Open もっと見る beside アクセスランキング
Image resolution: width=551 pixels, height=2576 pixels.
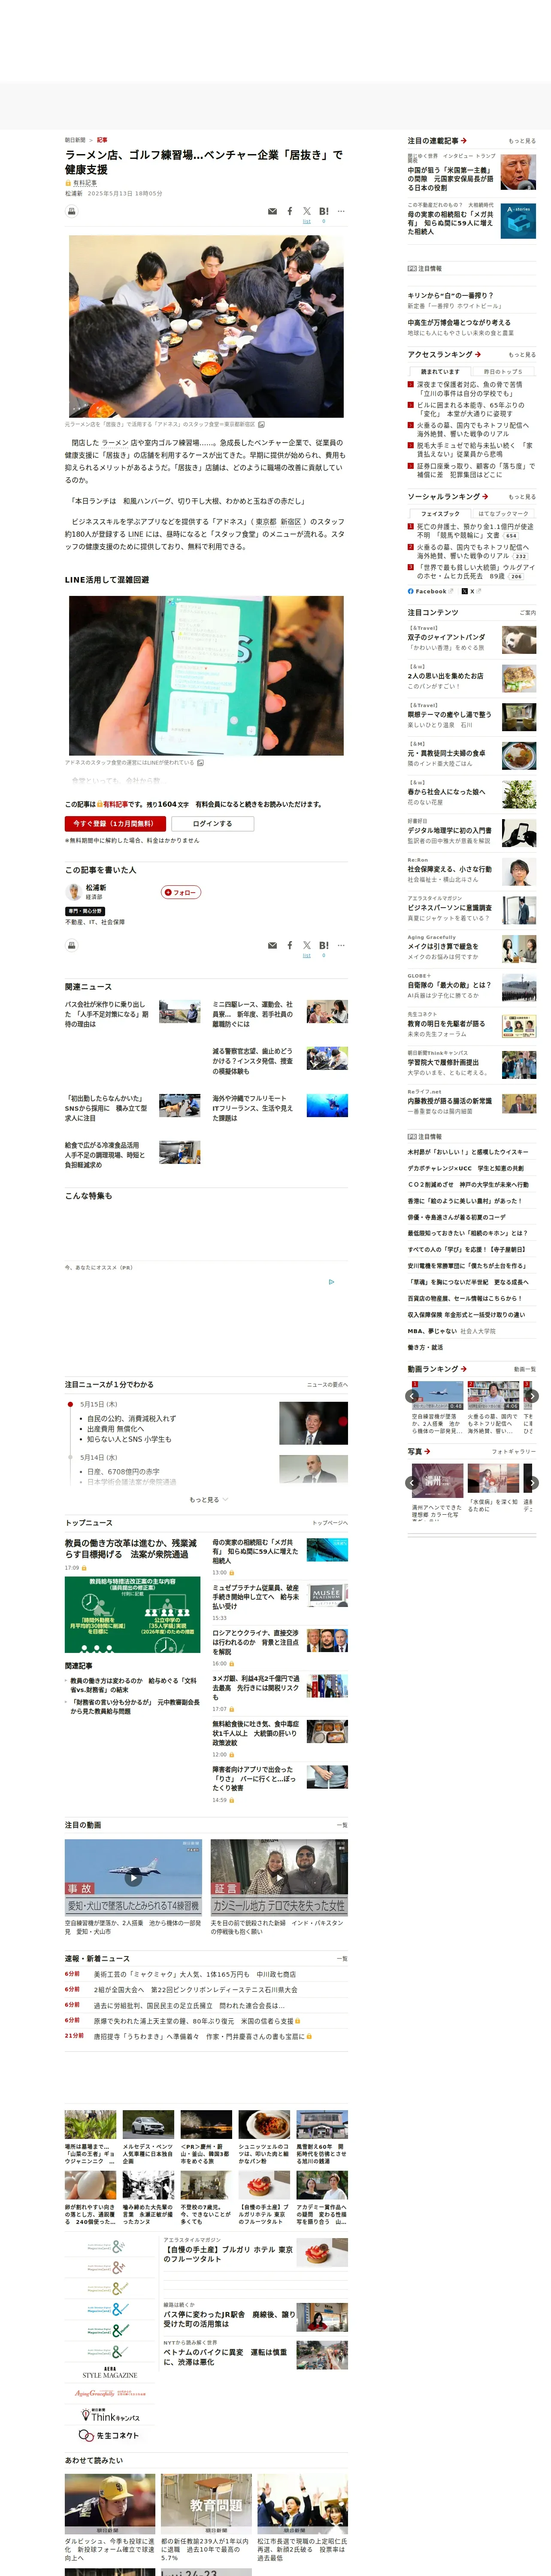[x=522, y=355]
